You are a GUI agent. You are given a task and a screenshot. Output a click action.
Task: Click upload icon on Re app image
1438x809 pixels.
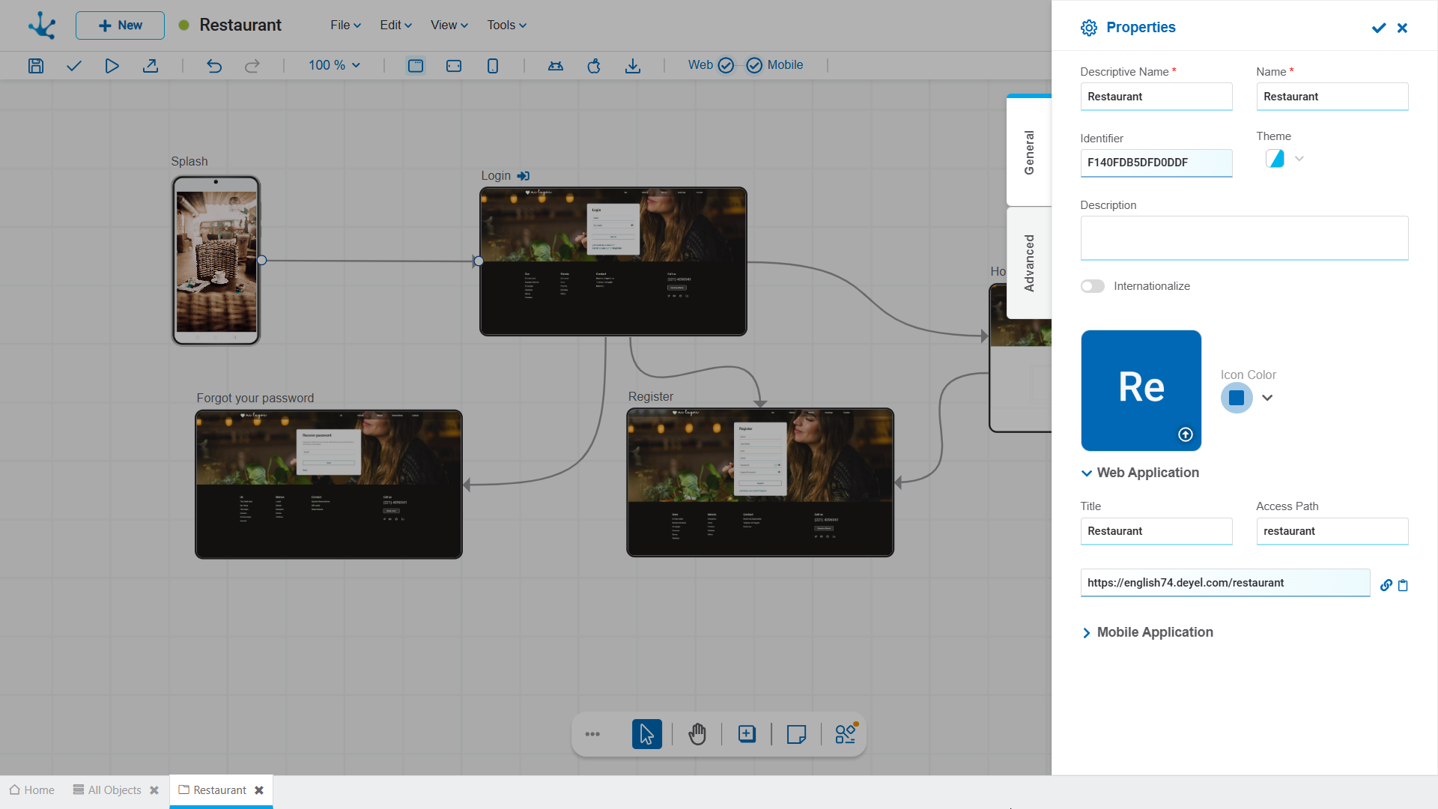click(x=1186, y=434)
